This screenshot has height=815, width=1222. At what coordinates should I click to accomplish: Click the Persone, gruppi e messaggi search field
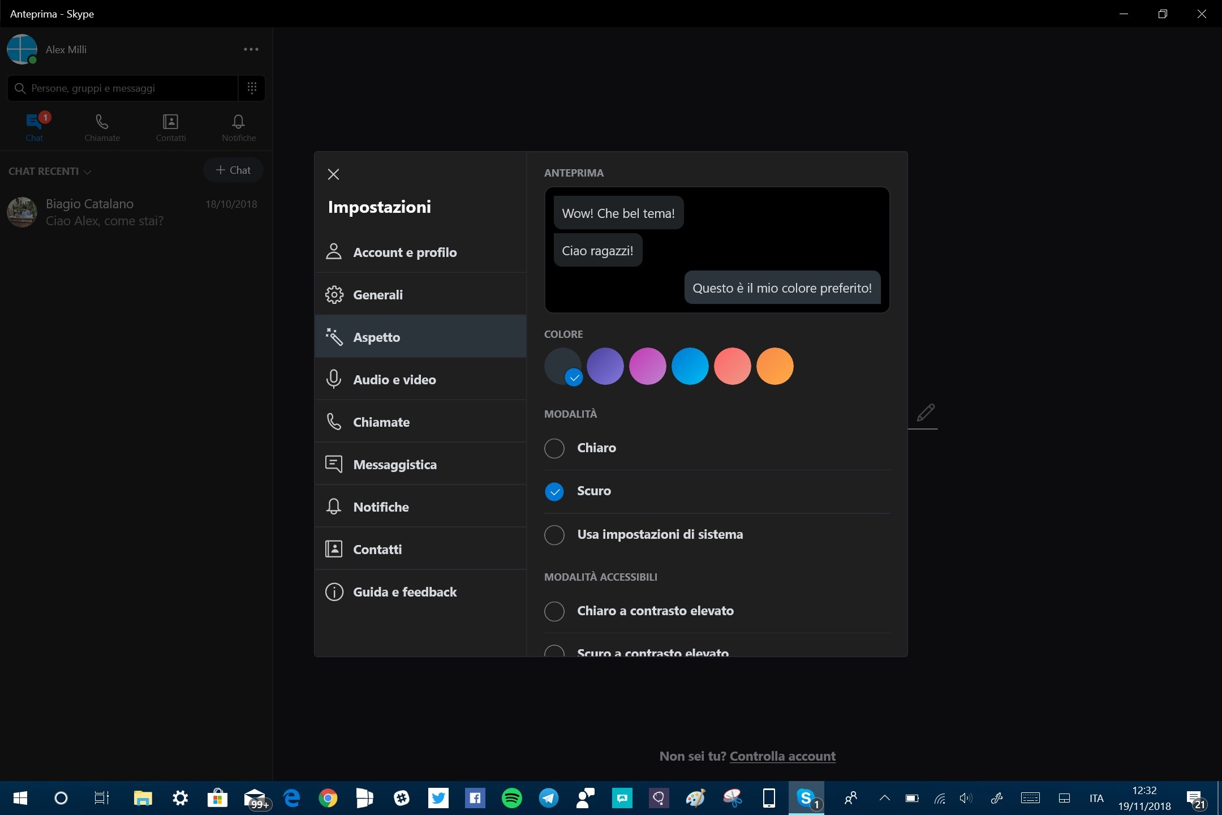tap(123, 88)
